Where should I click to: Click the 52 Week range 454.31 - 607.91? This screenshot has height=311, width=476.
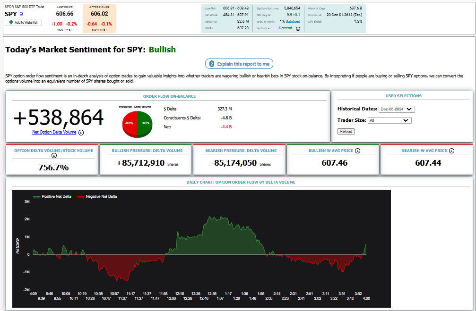point(235,15)
